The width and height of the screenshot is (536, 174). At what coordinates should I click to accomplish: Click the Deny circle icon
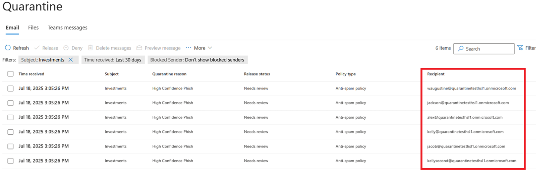click(x=66, y=48)
